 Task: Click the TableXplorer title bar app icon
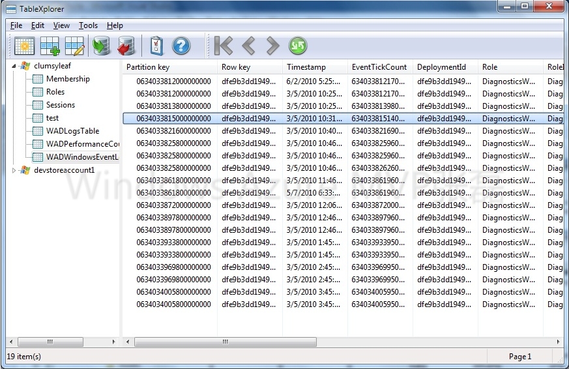point(11,9)
